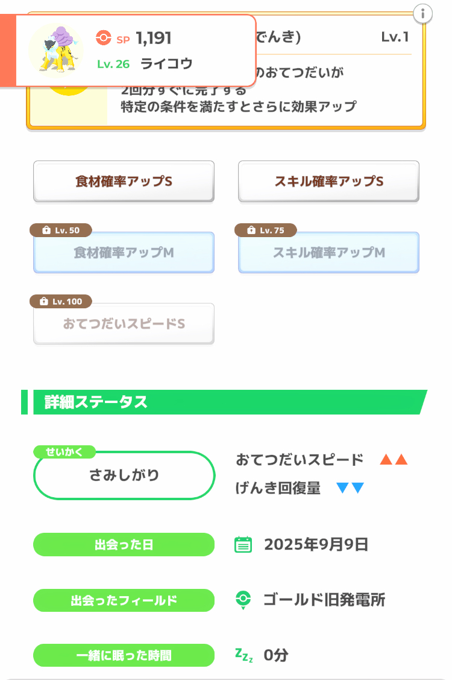
Task: Tap the locked 食材確率アップM skill
Action: (124, 253)
